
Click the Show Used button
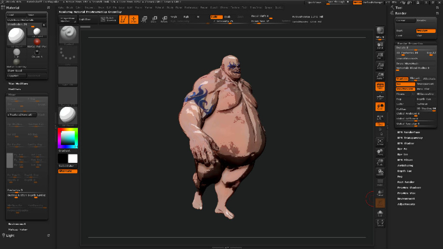pos(26,70)
